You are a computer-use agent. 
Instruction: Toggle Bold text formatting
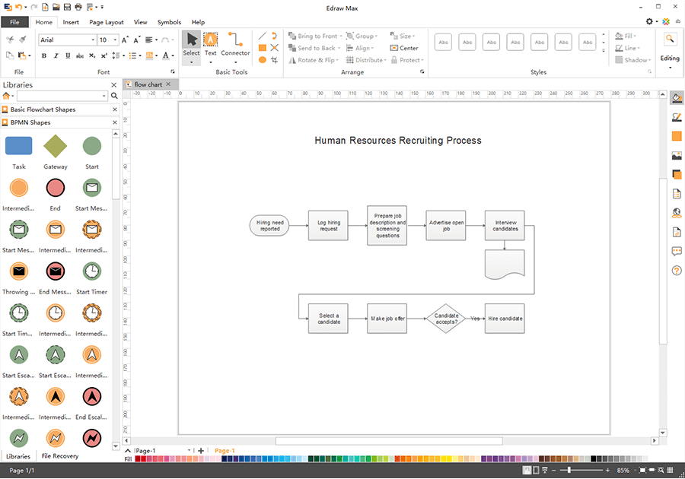click(x=44, y=56)
